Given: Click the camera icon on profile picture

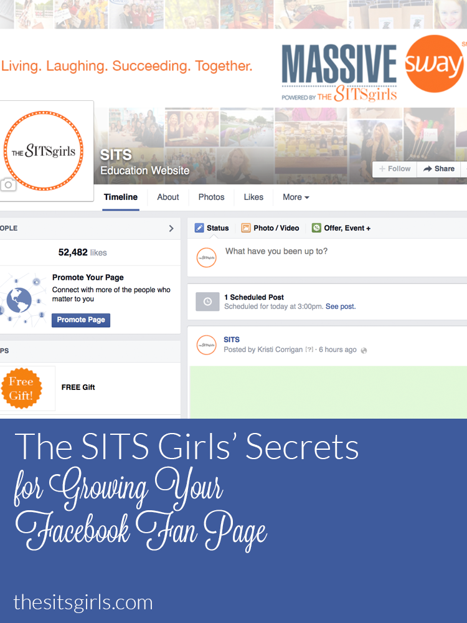Looking at the screenshot, I should (8, 185).
